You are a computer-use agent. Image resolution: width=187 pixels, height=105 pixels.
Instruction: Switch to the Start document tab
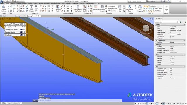4,16
